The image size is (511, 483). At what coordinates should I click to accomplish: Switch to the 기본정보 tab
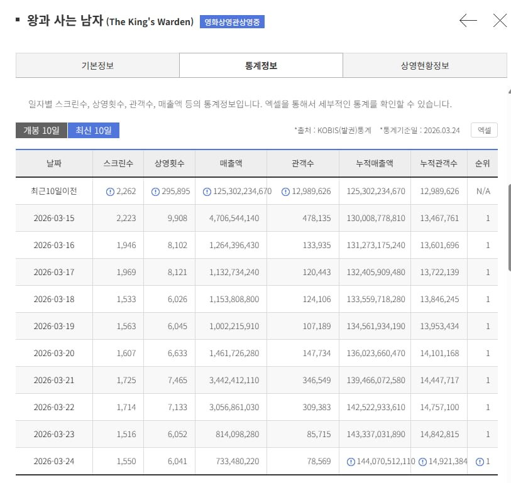[97, 65]
